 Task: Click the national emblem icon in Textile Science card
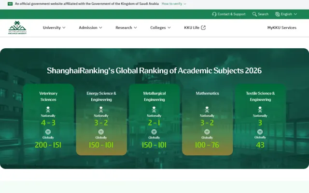(260, 110)
